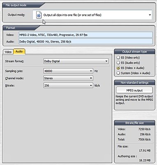Click the Audio format text field
This screenshot has width=157, height=165.
tap(85, 41)
